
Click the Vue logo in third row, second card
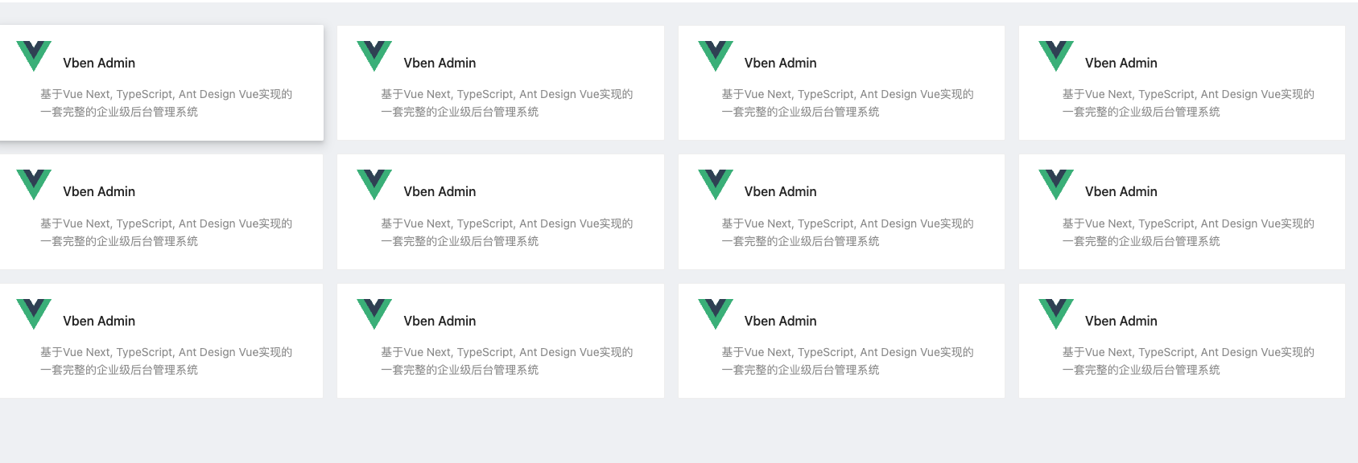374,312
